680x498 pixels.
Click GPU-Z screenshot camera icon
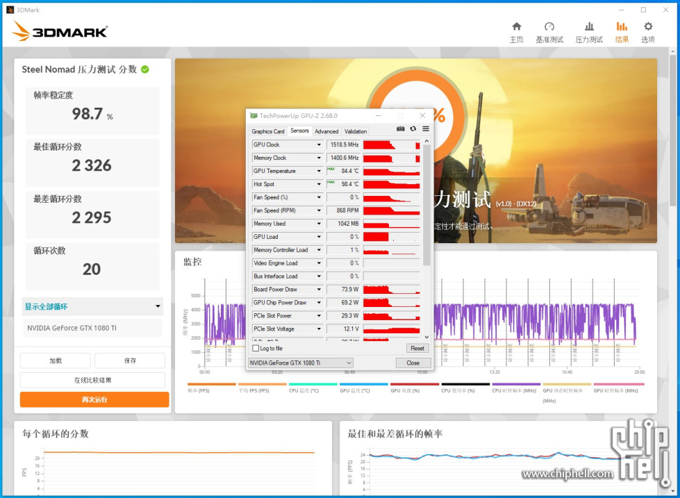(x=401, y=129)
